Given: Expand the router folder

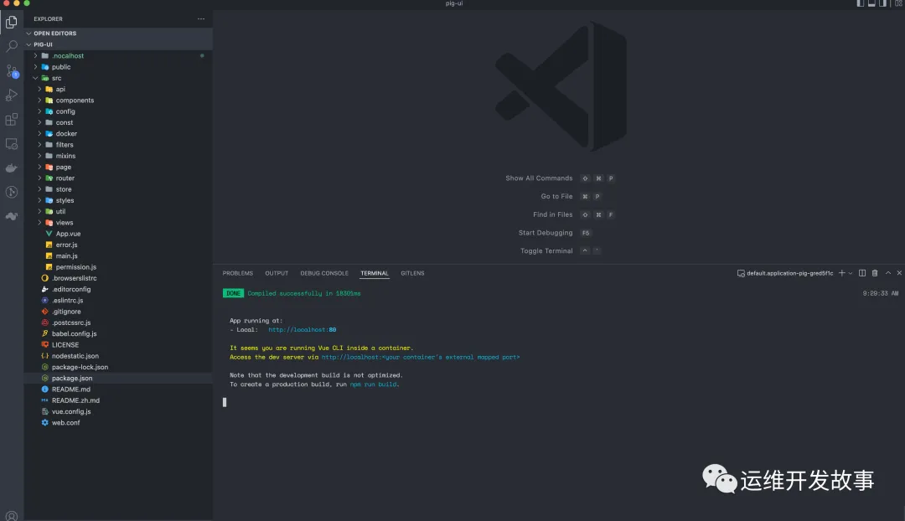Looking at the screenshot, I should (x=118, y=178).
